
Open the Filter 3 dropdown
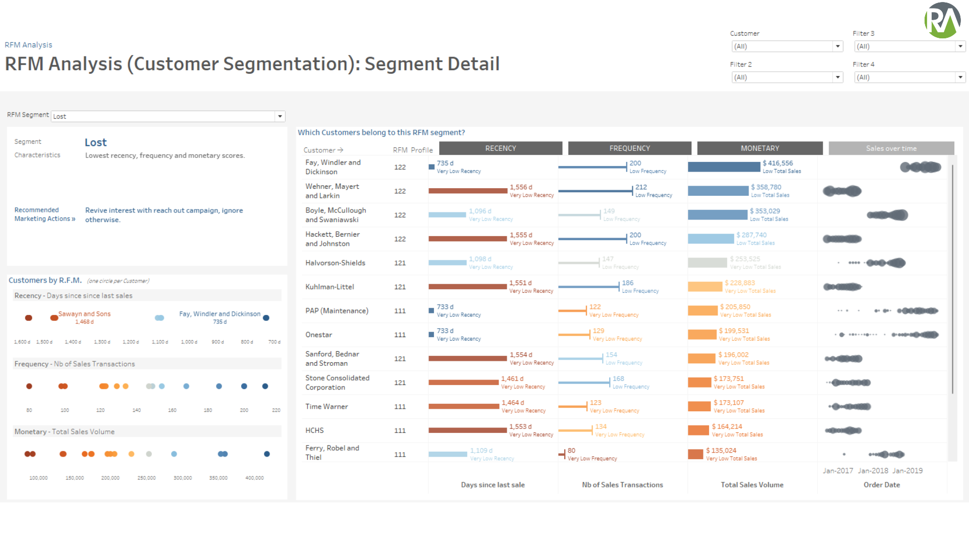click(959, 46)
